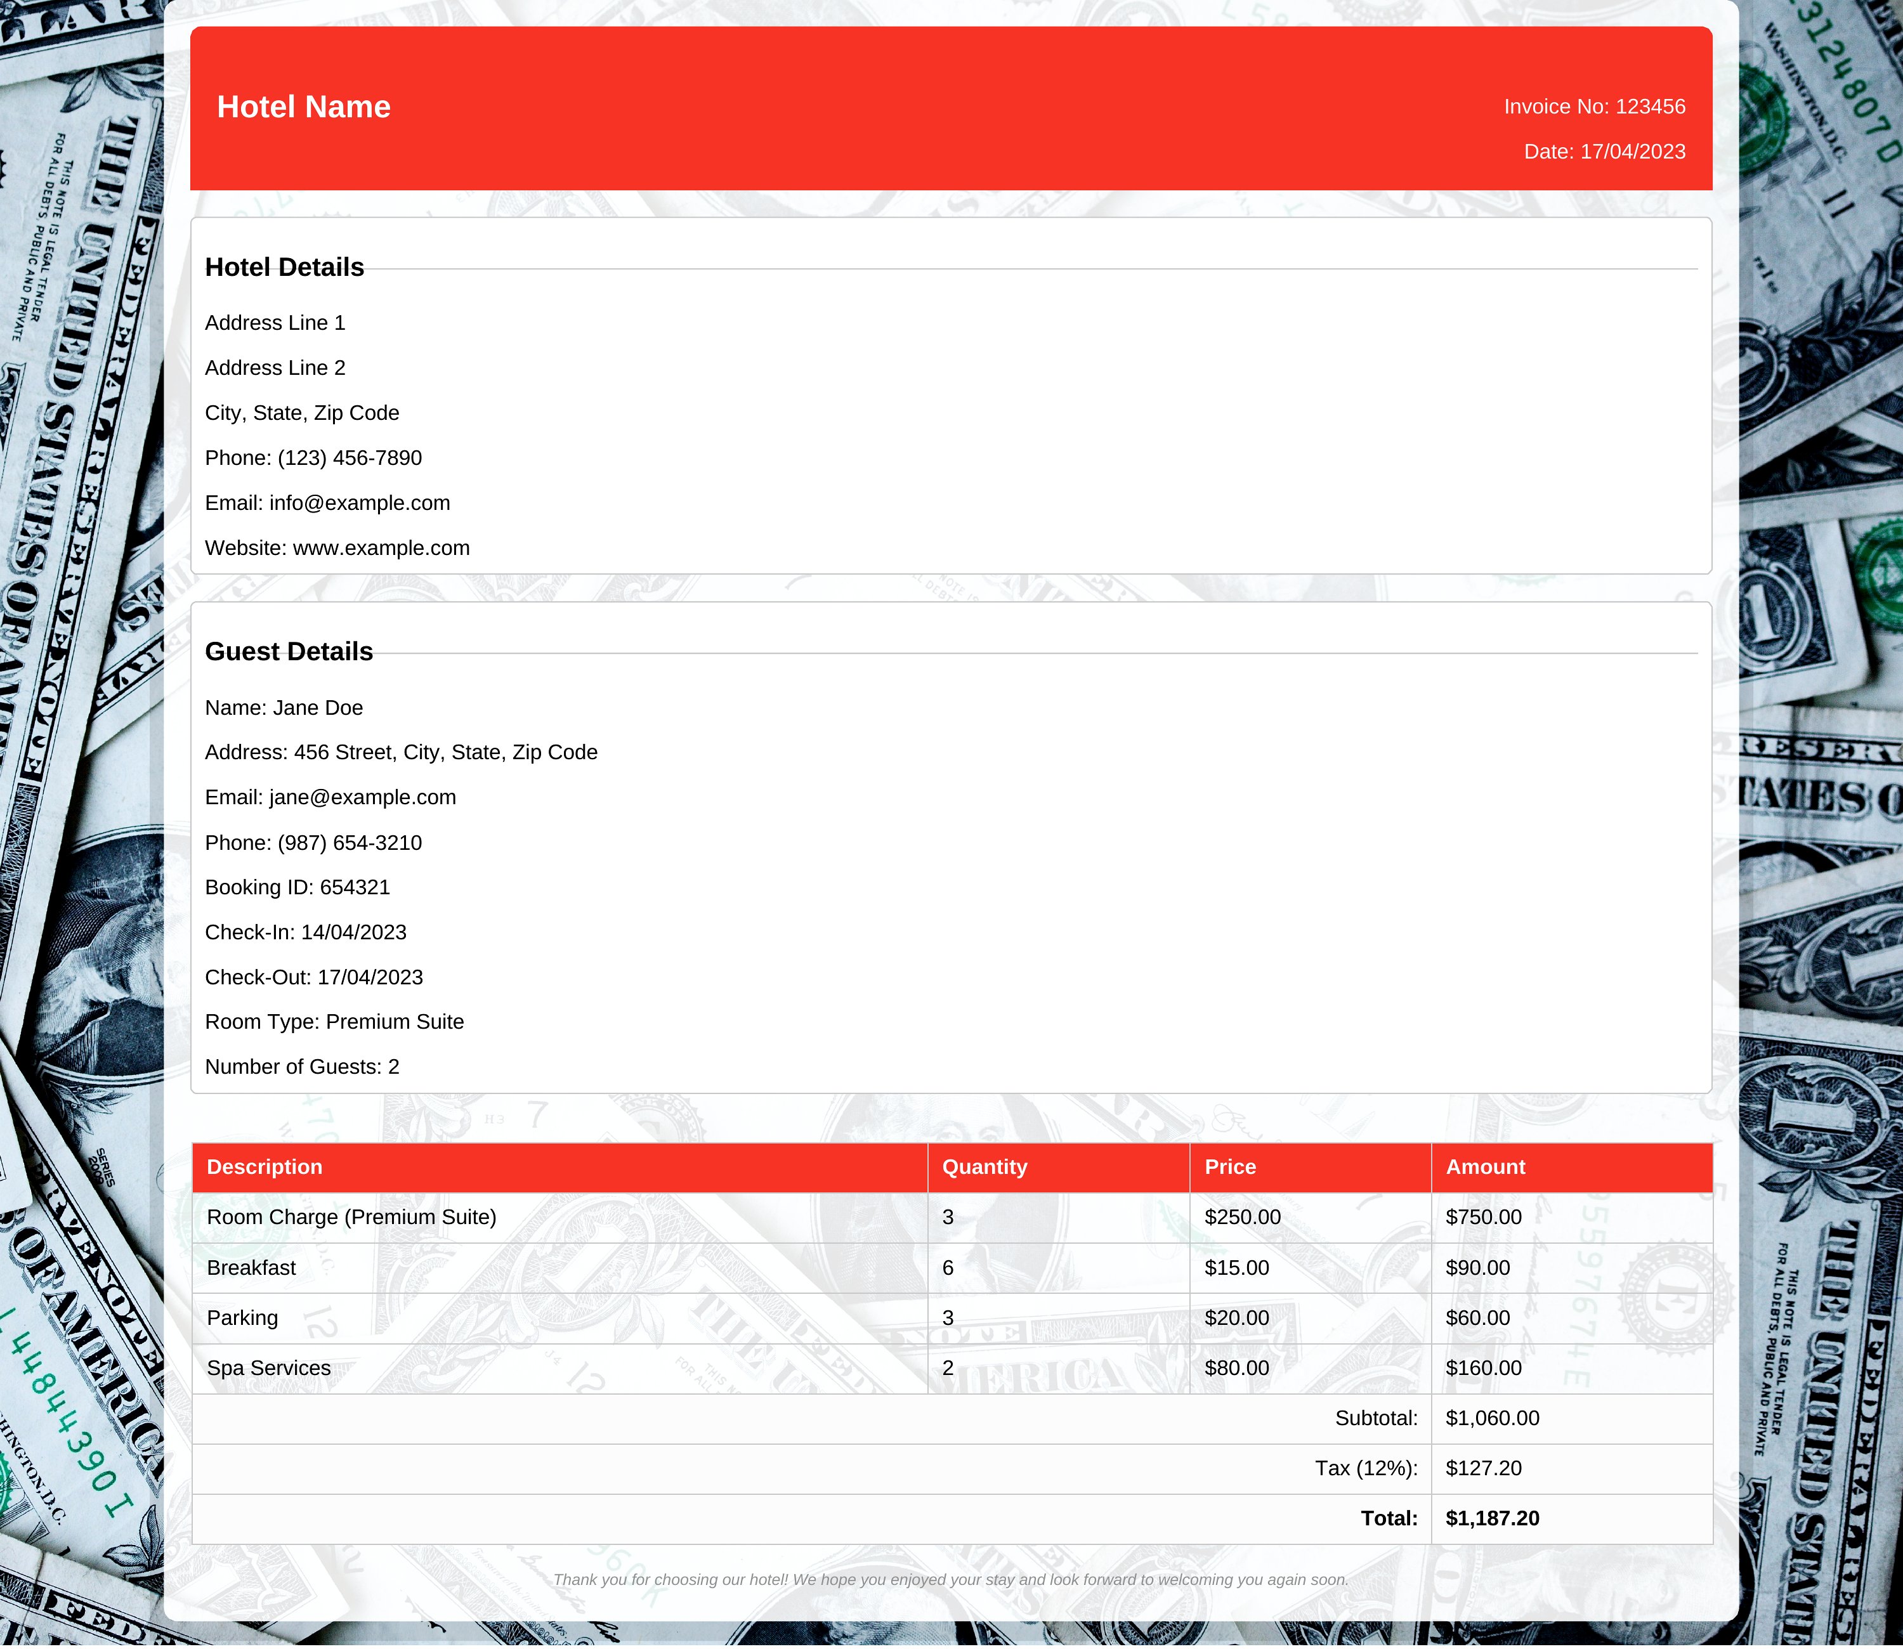Image resolution: width=1903 pixels, height=1649 pixels.
Task: Click the Price column header
Action: [1311, 1168]
